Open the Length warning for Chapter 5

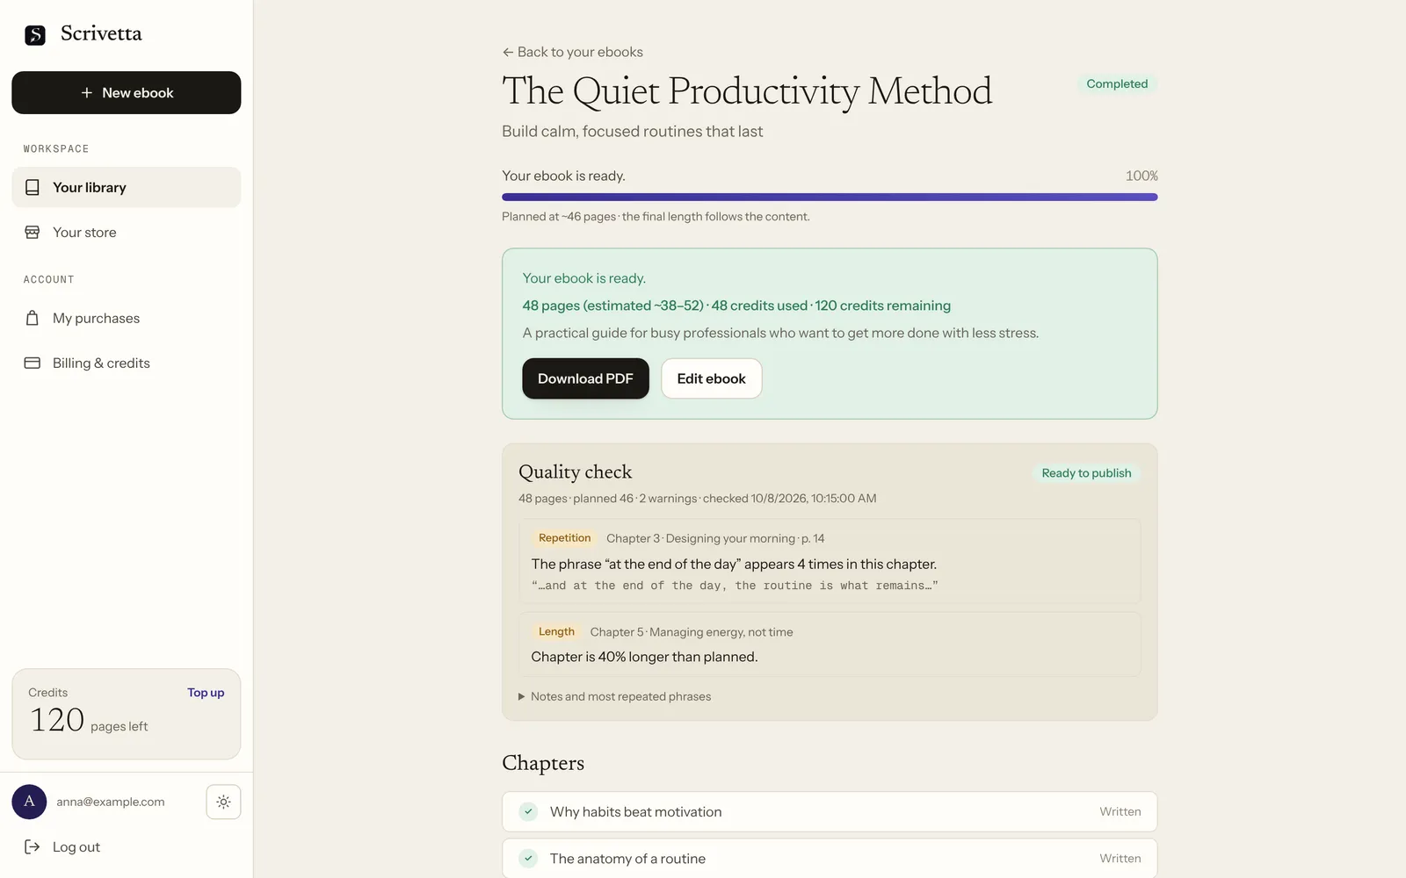[830, 644]
